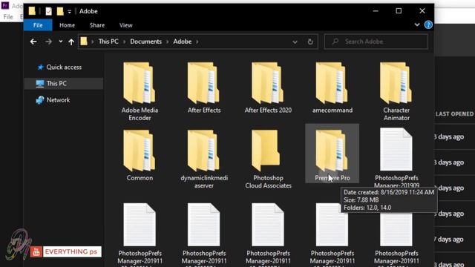Open recent locations dropdown arrow
The image size is (475, 267).
(61, 42)
